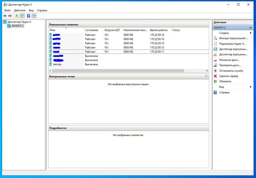Click the text Нет выбранных виртуальных машин.
256x178 pixels.
(128, 84)
